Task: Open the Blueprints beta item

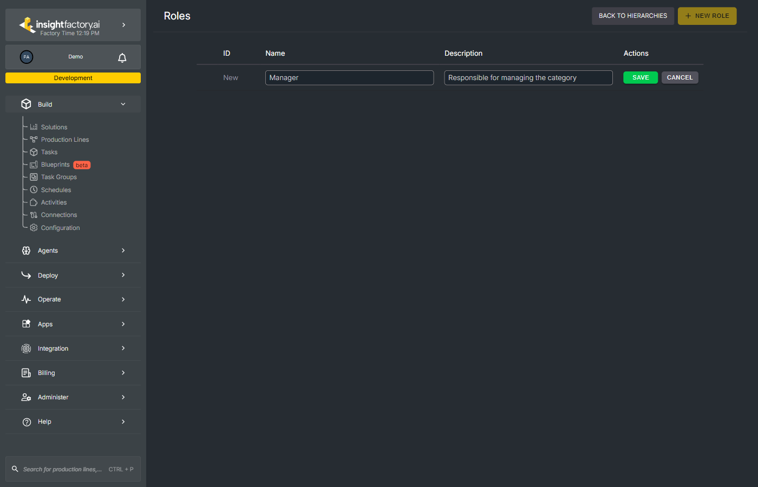Action: tap(56, 164)
